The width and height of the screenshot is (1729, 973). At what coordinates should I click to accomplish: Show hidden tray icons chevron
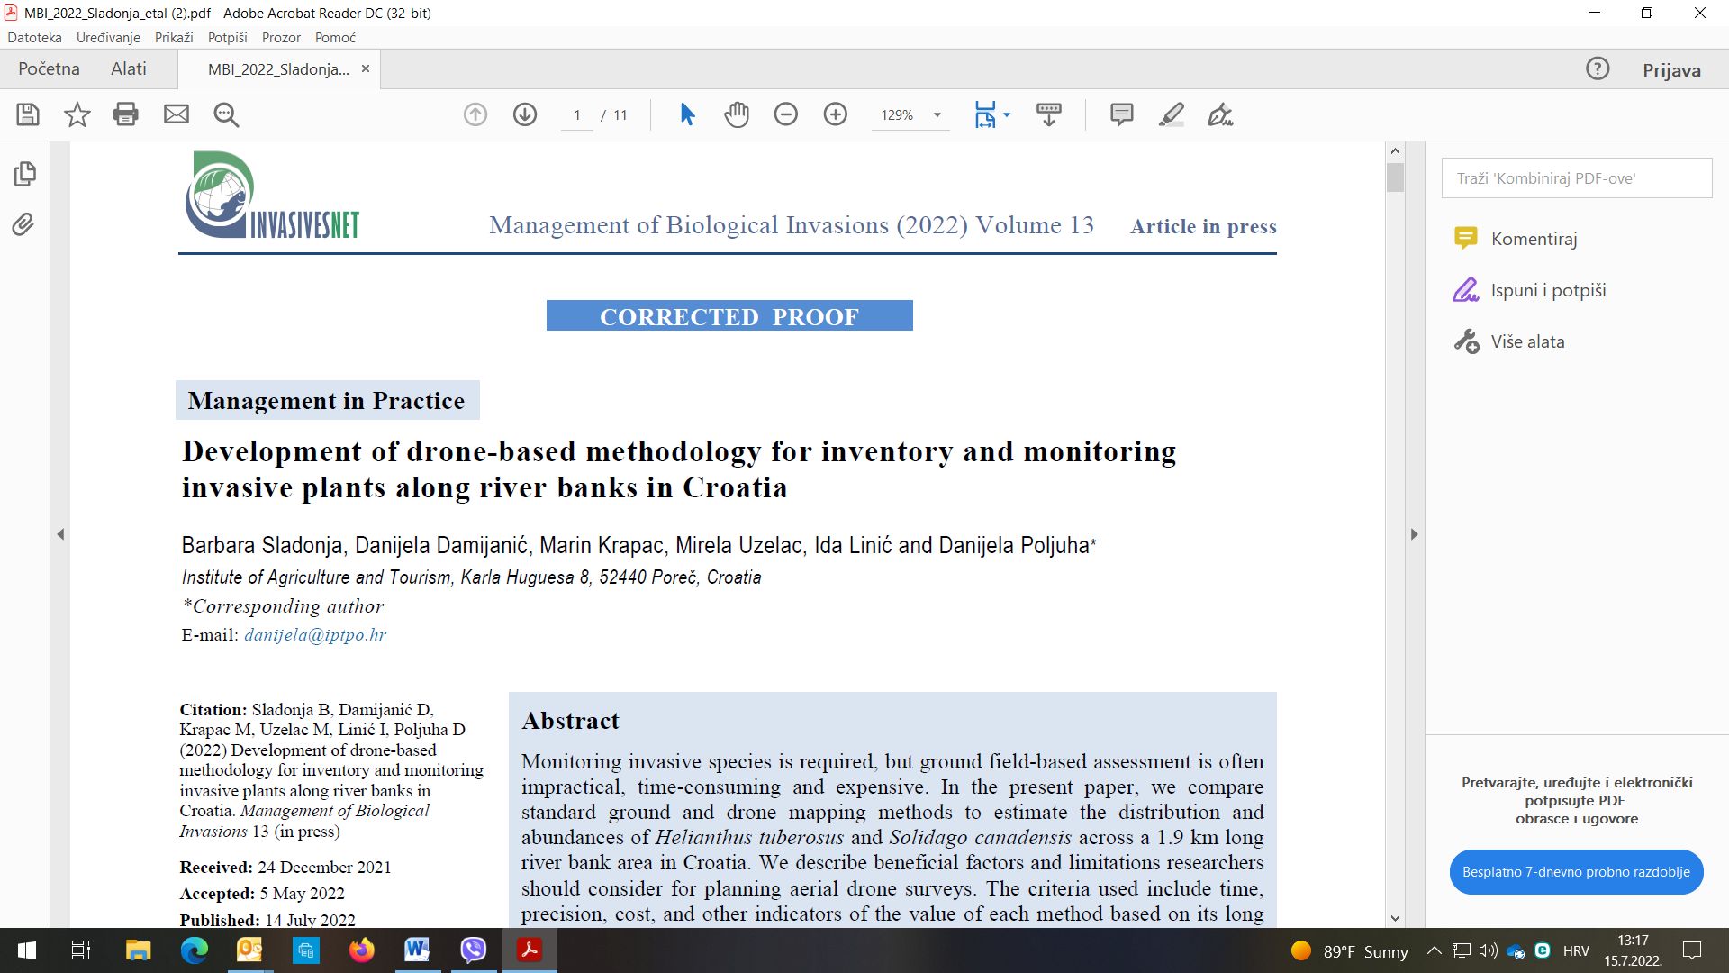coord(1435,950)
